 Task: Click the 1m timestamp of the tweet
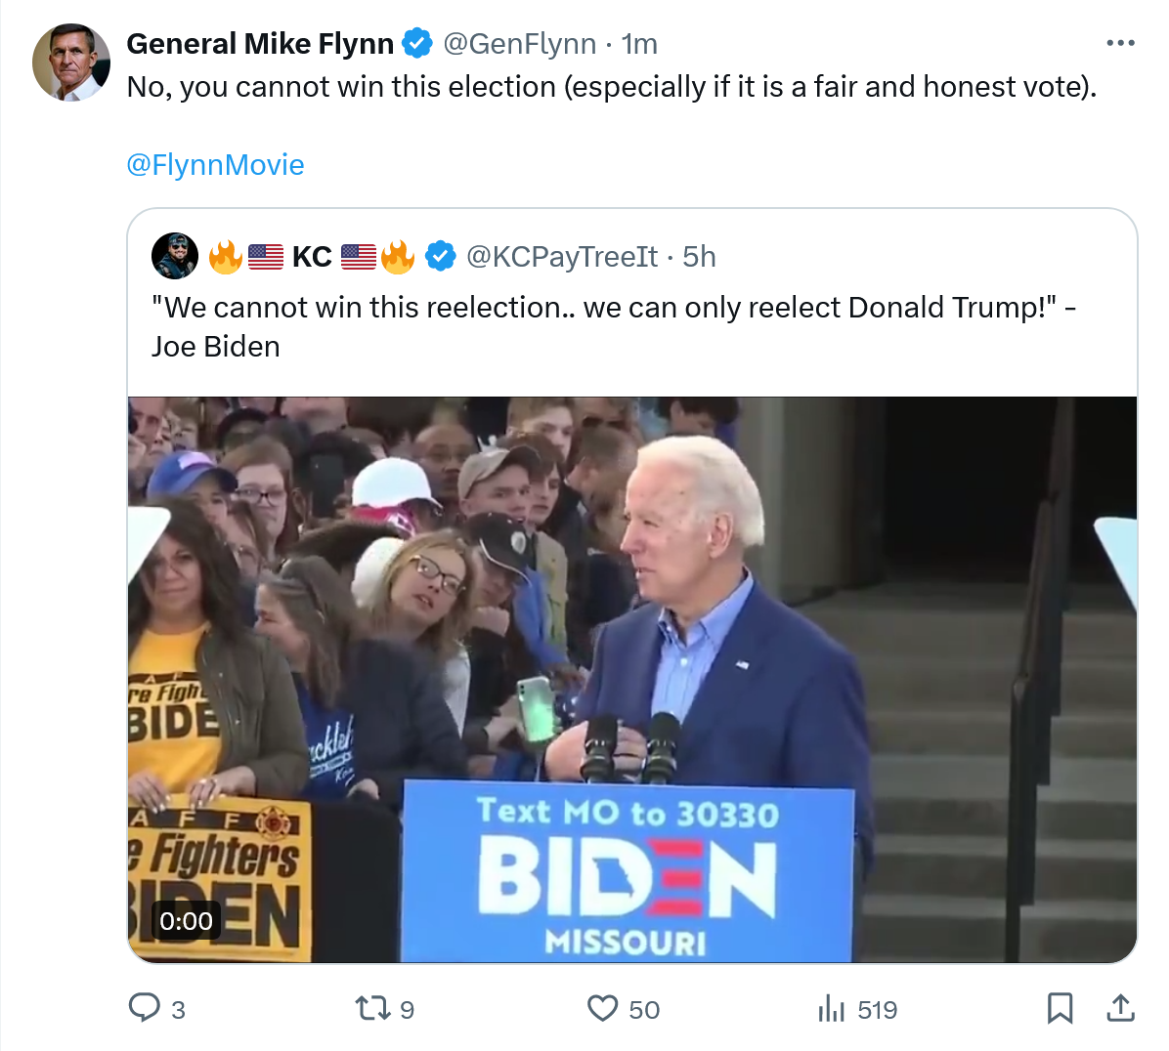click(x=639, y=44)
